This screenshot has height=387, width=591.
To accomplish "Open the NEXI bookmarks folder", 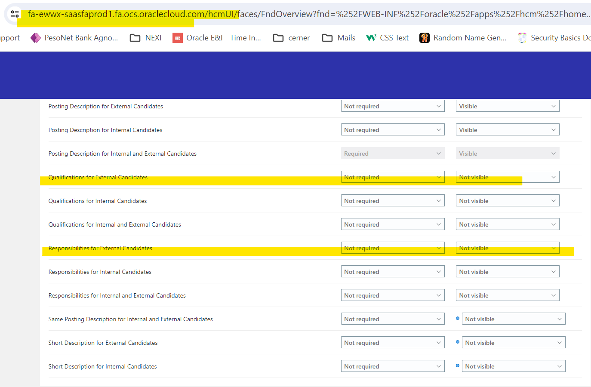I will click(x=146, y=38).
